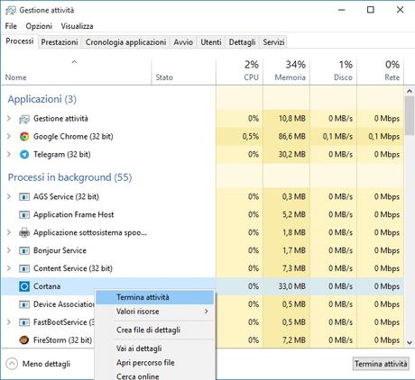The height and width of the screenshot is (380, 415).
Task: Select the Cortana process name
Action: coord(47,286)
